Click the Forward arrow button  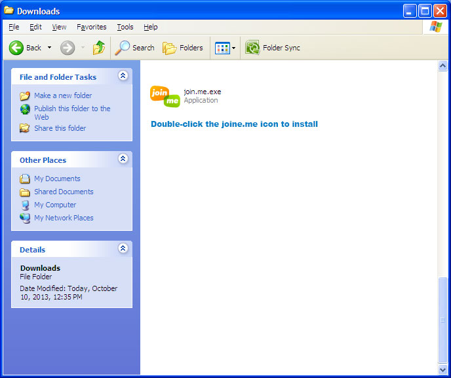[68, 48]
